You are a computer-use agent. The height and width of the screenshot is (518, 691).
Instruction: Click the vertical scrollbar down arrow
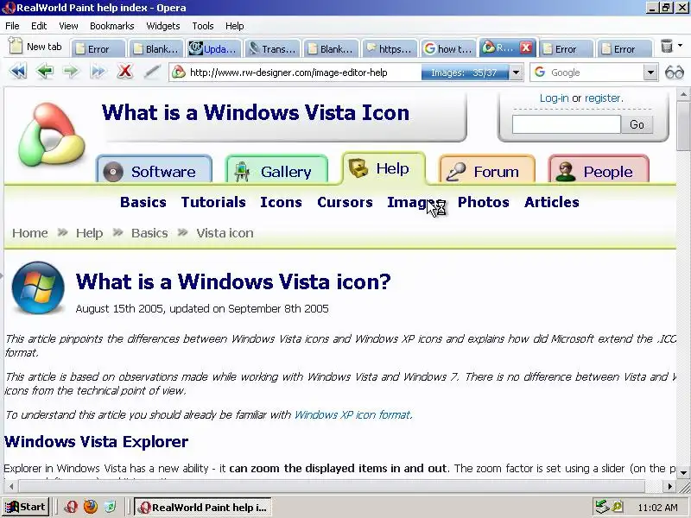tap(683, 472)
